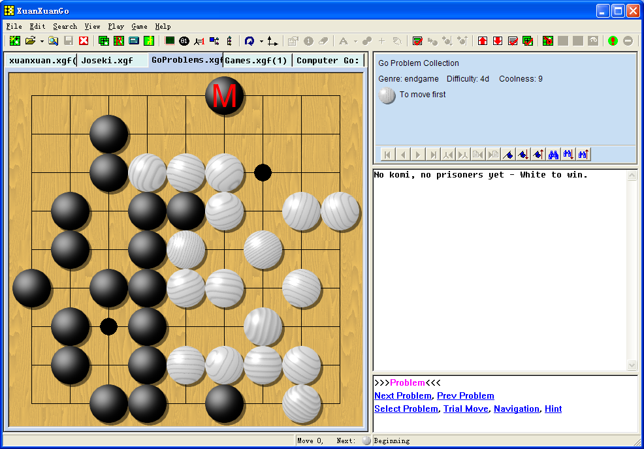Click the green icon with yellow figure

tap(149, 41)
